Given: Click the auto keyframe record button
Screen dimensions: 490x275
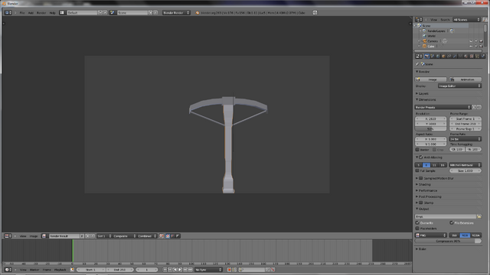Looking at the screenshot, I should tap(229, 270).
